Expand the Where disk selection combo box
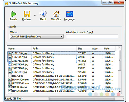 [x=37, y=37]
